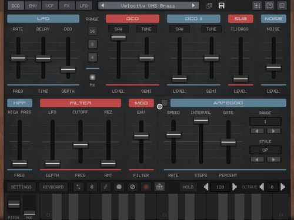Open the grid view icon at top right
The width and height of the screenshot is (294, 220).
click(257, 6)
